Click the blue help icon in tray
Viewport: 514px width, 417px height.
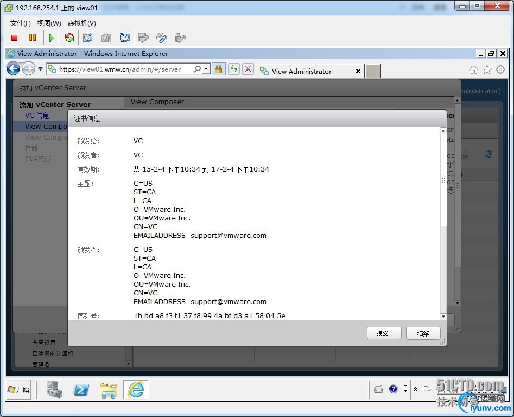tap(394, 389)
